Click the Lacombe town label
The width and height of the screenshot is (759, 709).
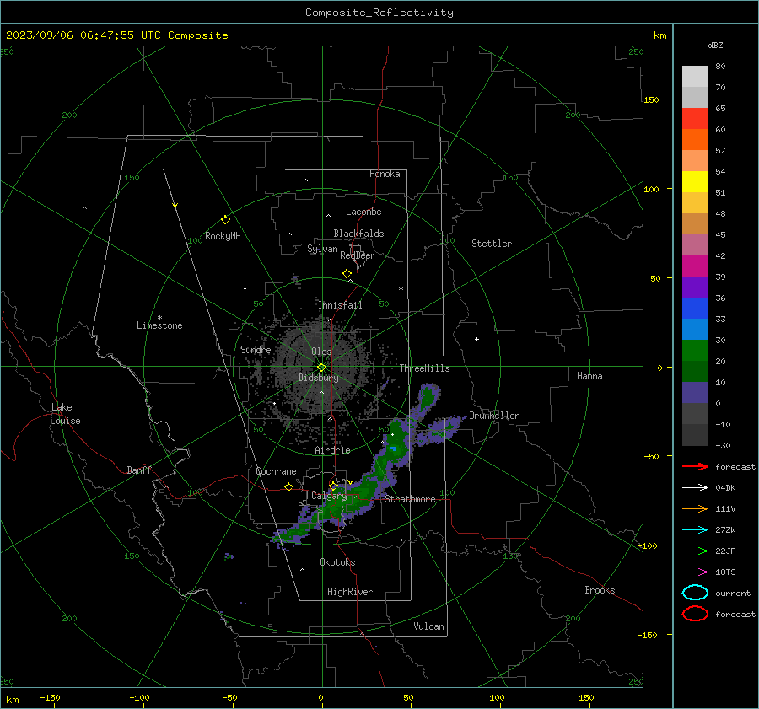(363, 212)
